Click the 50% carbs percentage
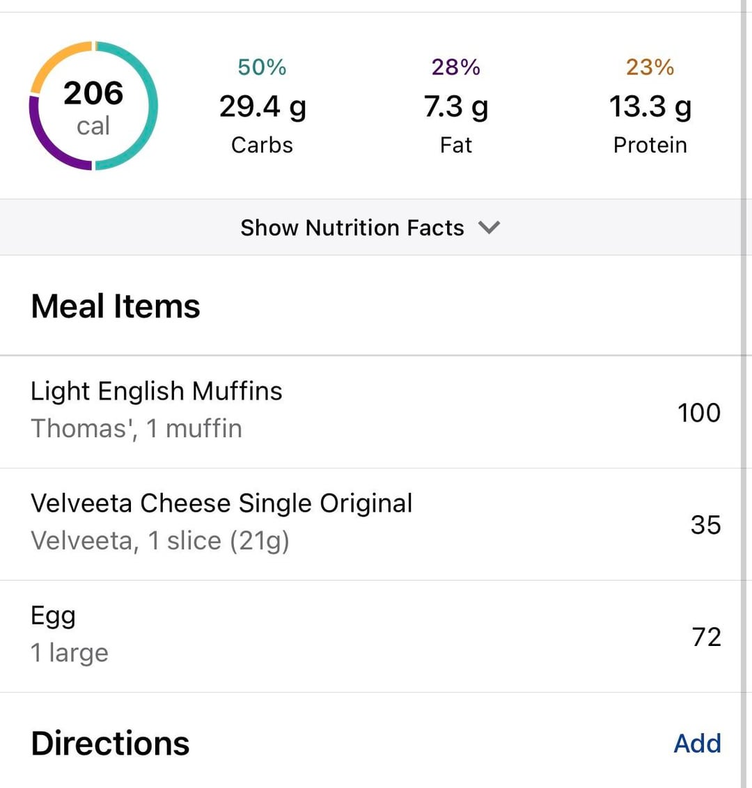 [x=262, y=67]
